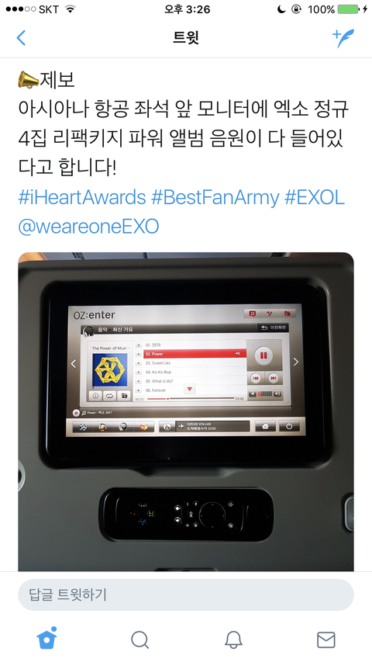Switch to the Home tab

tap(46, 639)
